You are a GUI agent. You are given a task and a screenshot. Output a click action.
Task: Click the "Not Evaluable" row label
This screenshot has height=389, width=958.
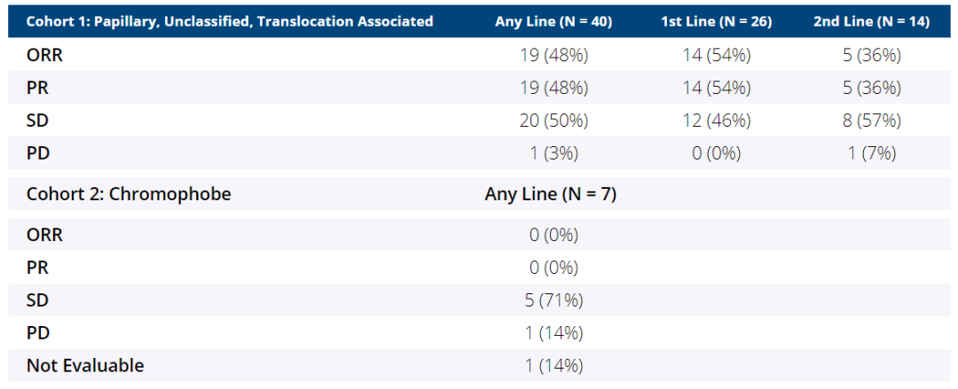85,365
